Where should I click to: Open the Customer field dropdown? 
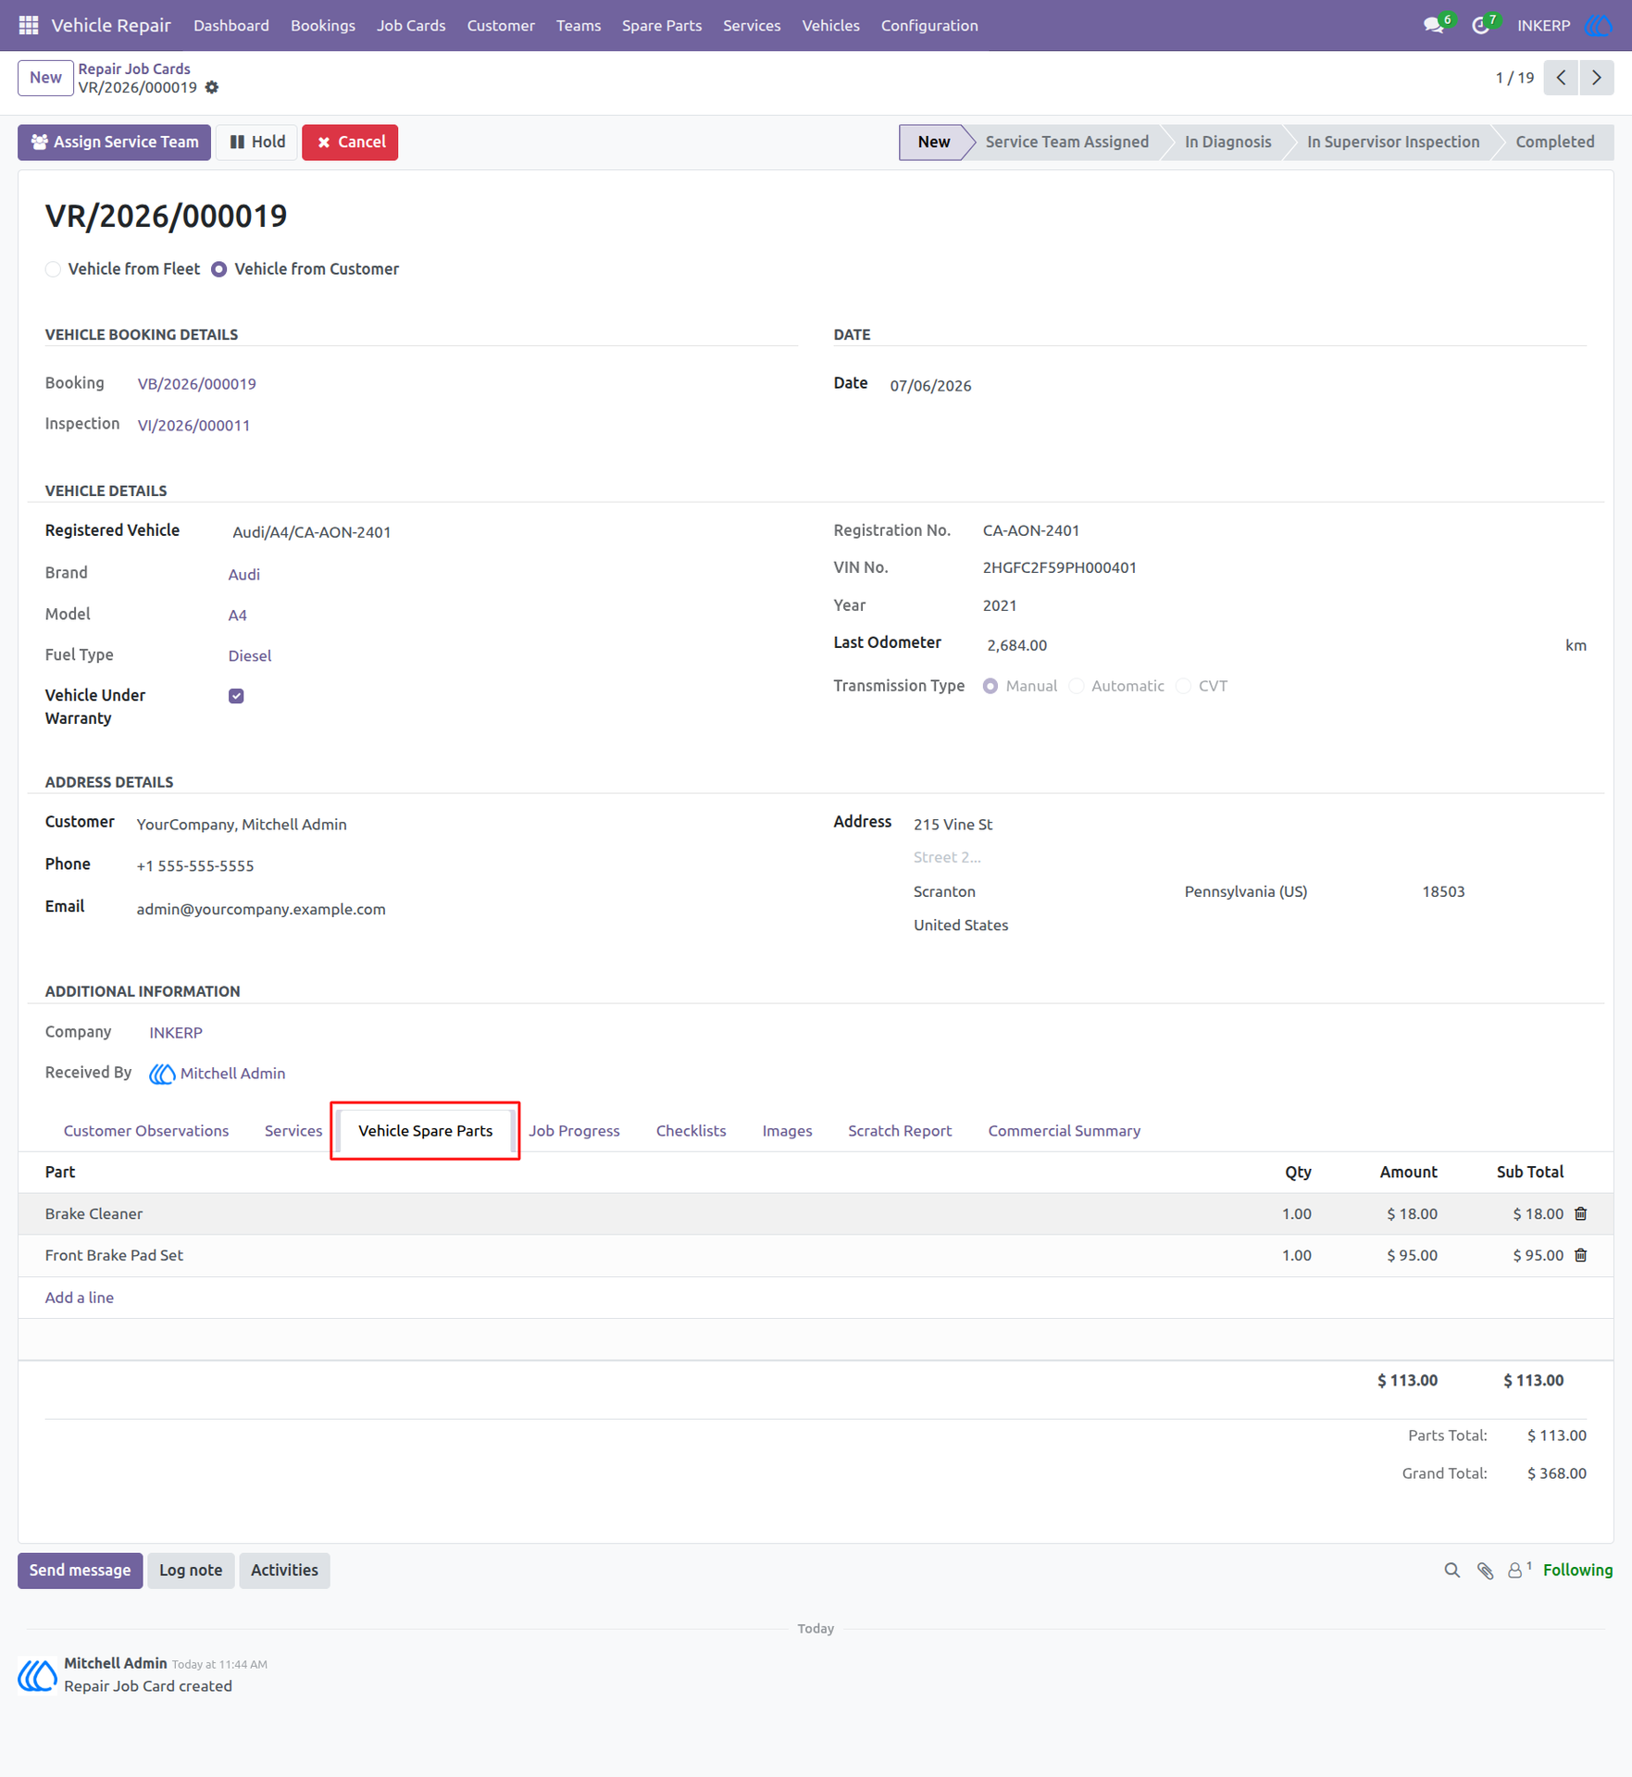(466, 825)
